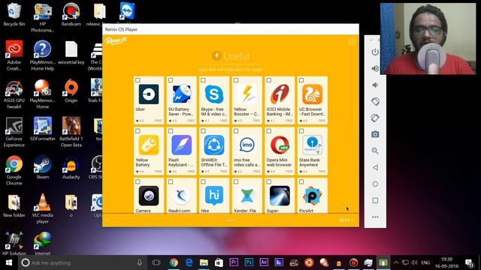Click the Cortana microphone icon

139,262
